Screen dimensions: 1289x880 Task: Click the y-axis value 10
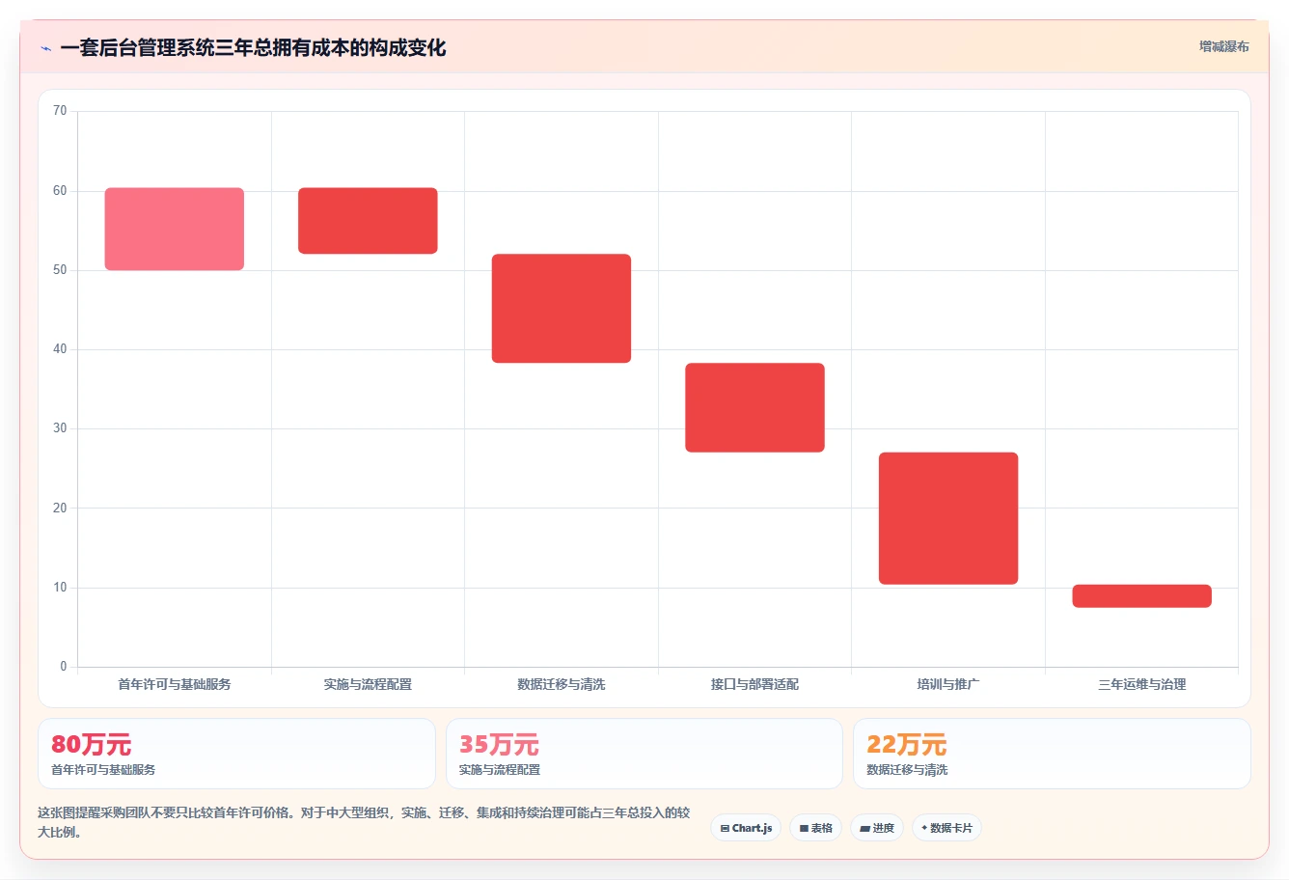point(60,588)
